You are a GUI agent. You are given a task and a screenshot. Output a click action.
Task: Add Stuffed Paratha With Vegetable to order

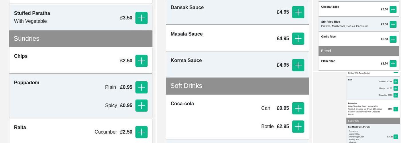tap(141, 18)
